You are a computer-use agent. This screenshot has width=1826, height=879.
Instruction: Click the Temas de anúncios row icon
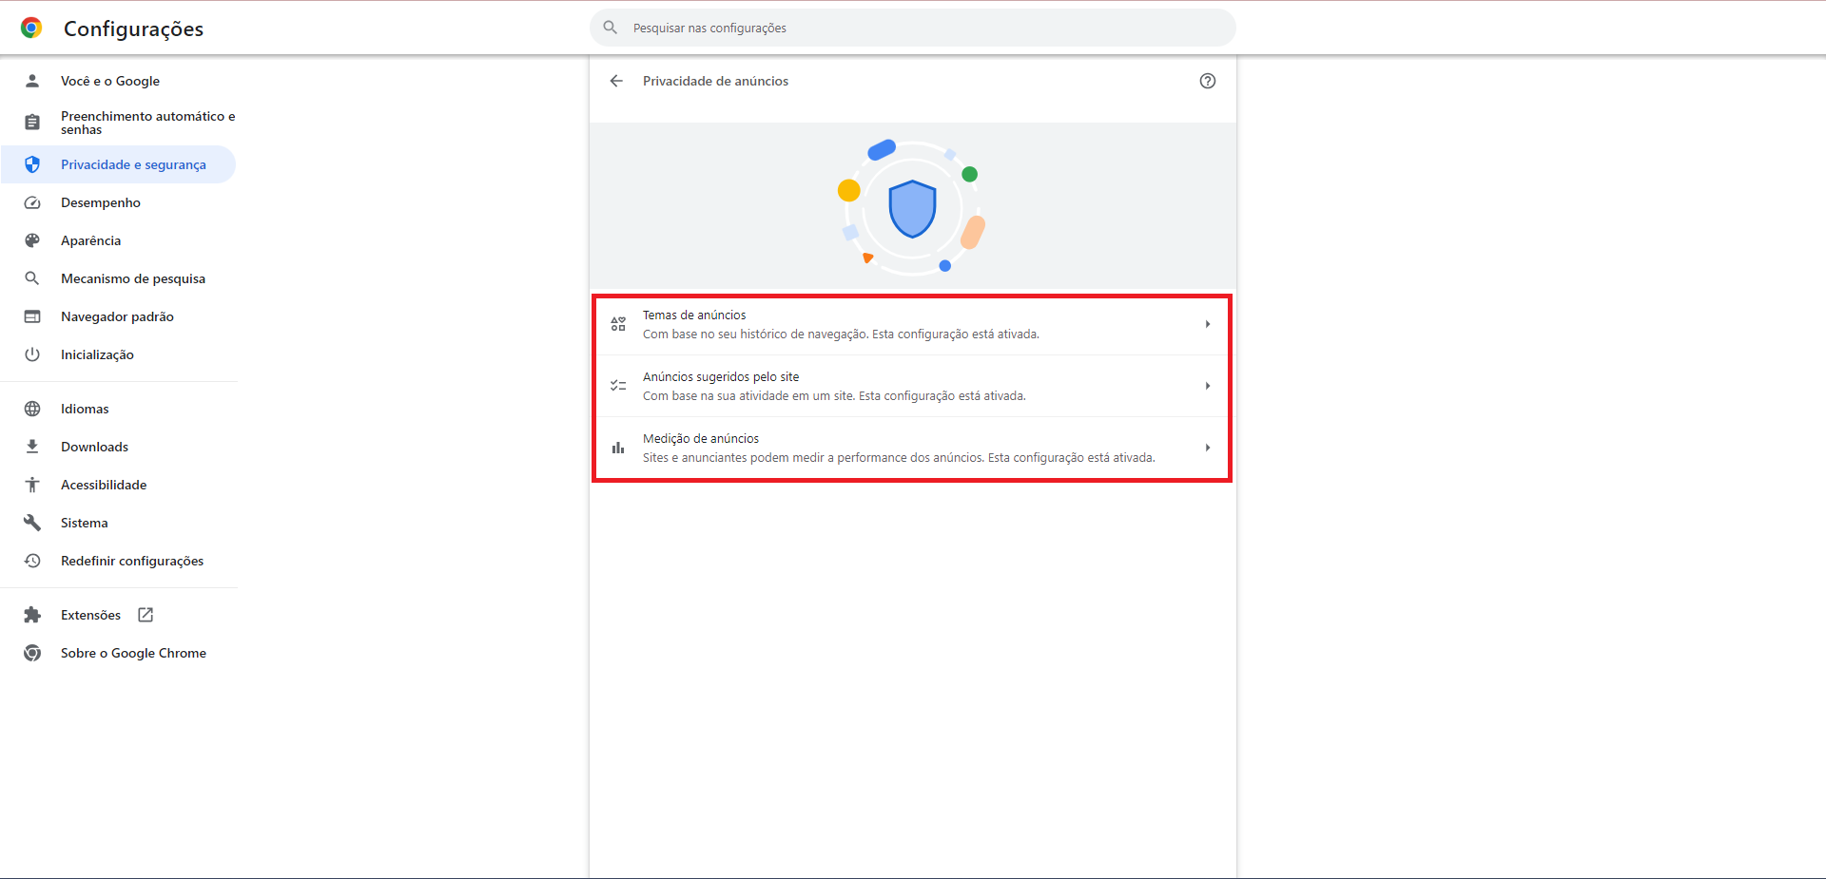618,324
